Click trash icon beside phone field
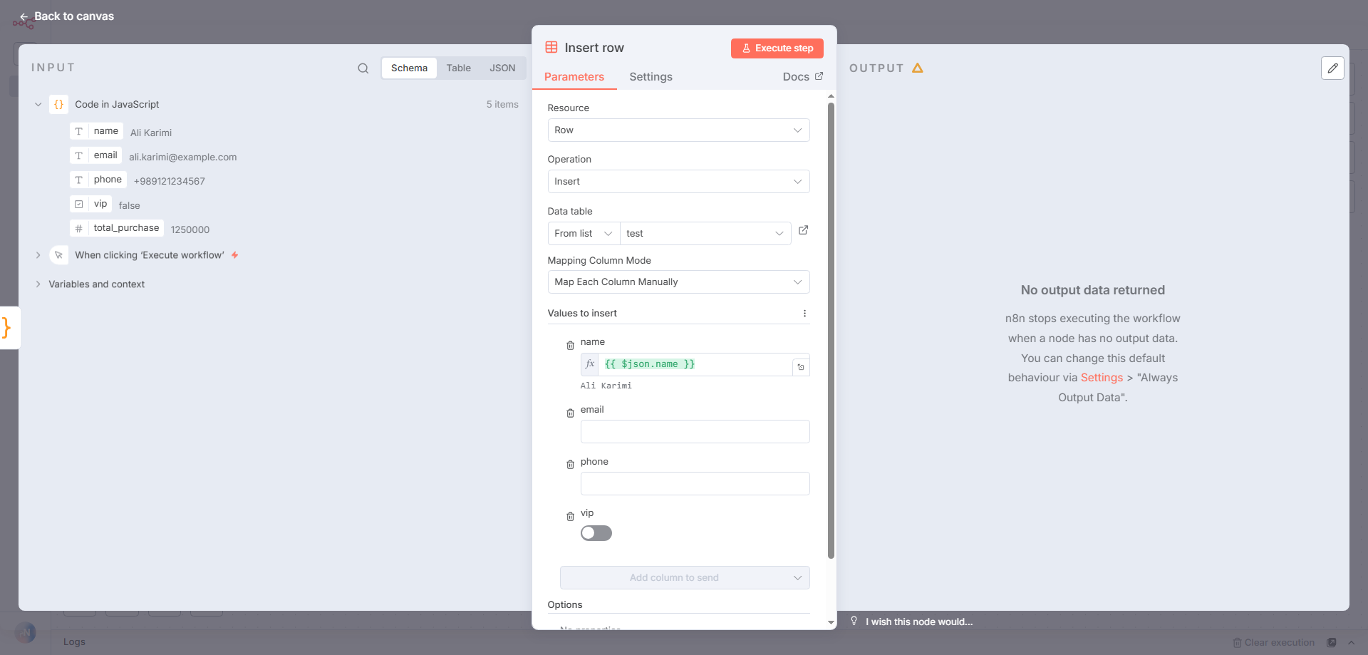Image resolution: width=1368 pixels, height=655 pixels. coord(570,465)
